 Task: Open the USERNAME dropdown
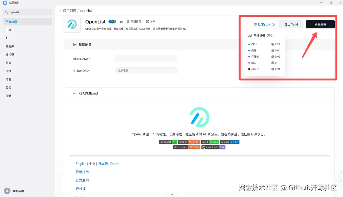146,59
